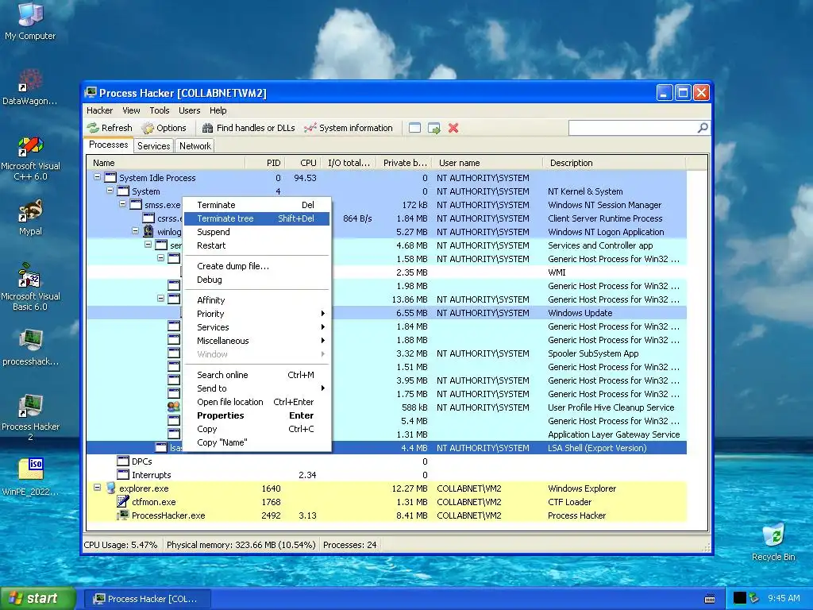
Task: Click the find window and thread icon
Action: [434, 128]
